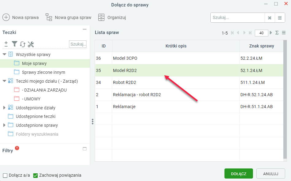This screenshot has width=291, height=181.
Task: Select the Robot R2D2 row
Action: click(x=189, y=82)
